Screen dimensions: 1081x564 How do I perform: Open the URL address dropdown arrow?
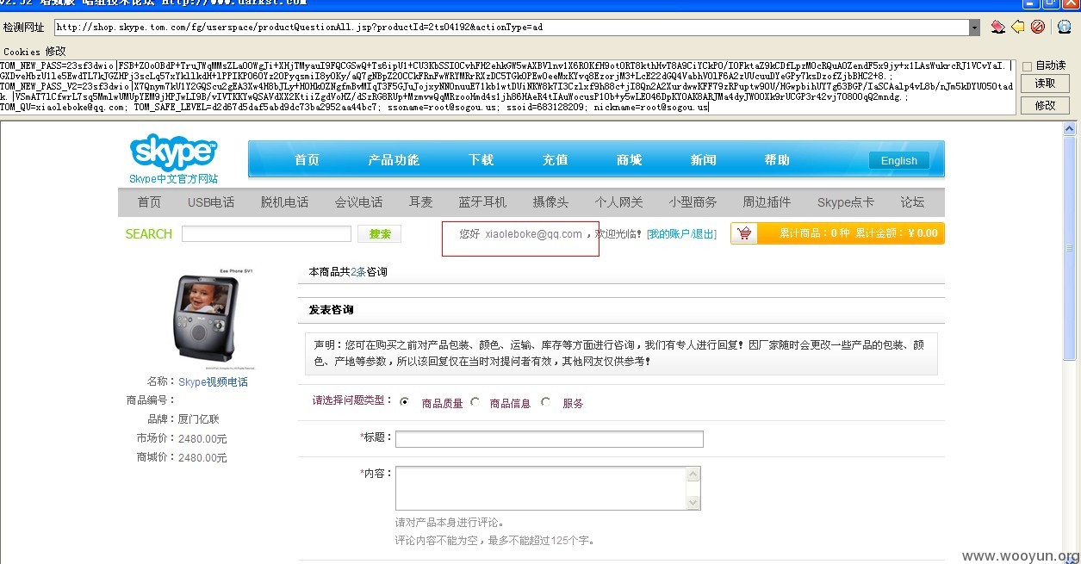pos(974,28)
